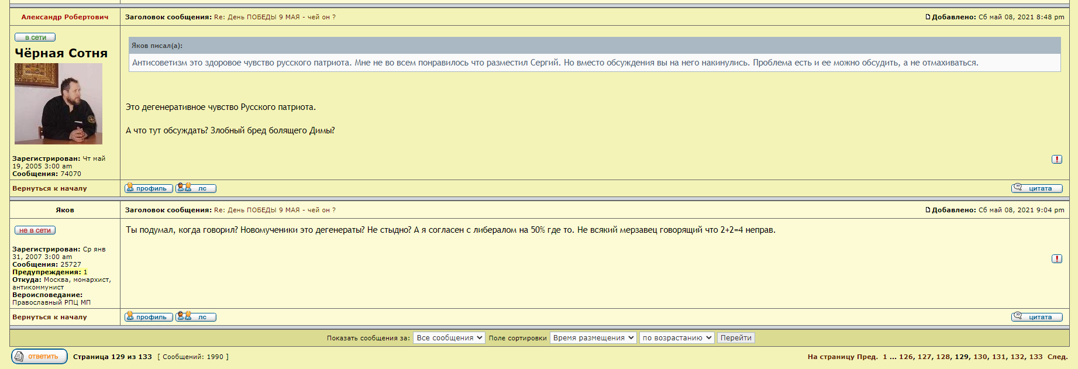The image size is (1078, 369).
Task: Send private message to Александр Робертович
Action: coord(196,188)
